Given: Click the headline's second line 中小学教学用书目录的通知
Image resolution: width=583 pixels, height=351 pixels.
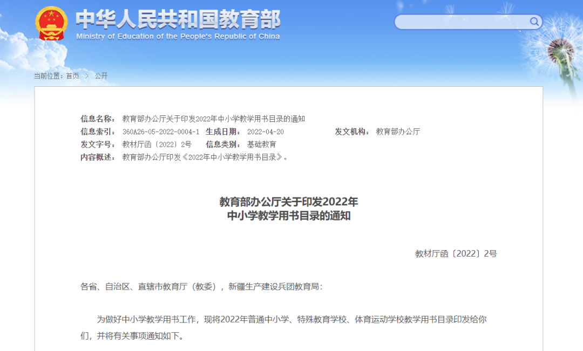Looking at the screenshot, I should (x=288, y=216).
